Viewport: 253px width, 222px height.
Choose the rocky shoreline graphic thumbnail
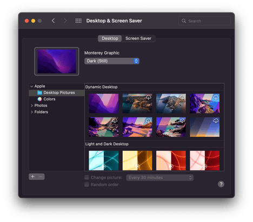point(171,127)
